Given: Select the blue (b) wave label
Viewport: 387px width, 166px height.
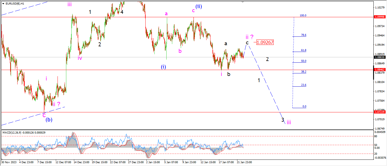Looking at the screenshot, I should click(x=49, y=119).
